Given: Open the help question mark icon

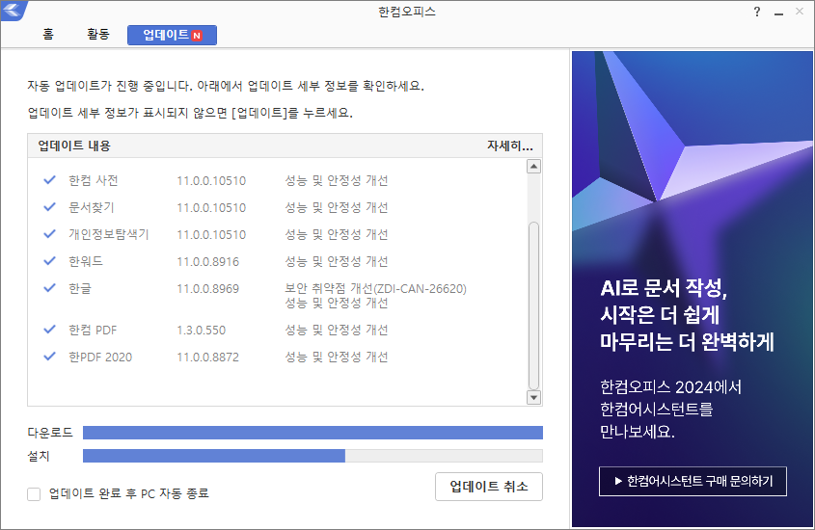Looking at the screenshot, I should point(757,12).
